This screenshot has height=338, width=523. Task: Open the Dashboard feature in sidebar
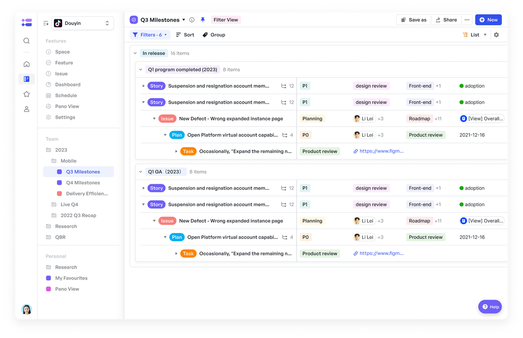pos(67,84)
